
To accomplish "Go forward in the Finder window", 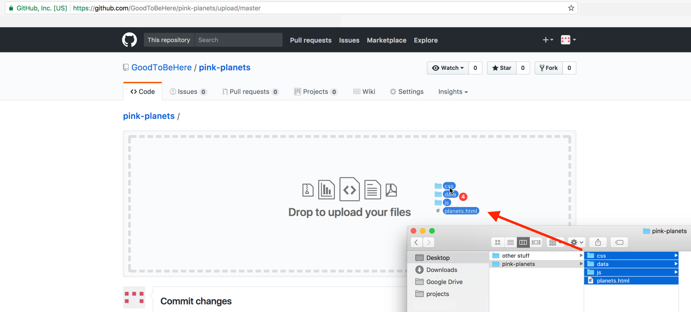I will pyautogui.click(x=429, y=242).
